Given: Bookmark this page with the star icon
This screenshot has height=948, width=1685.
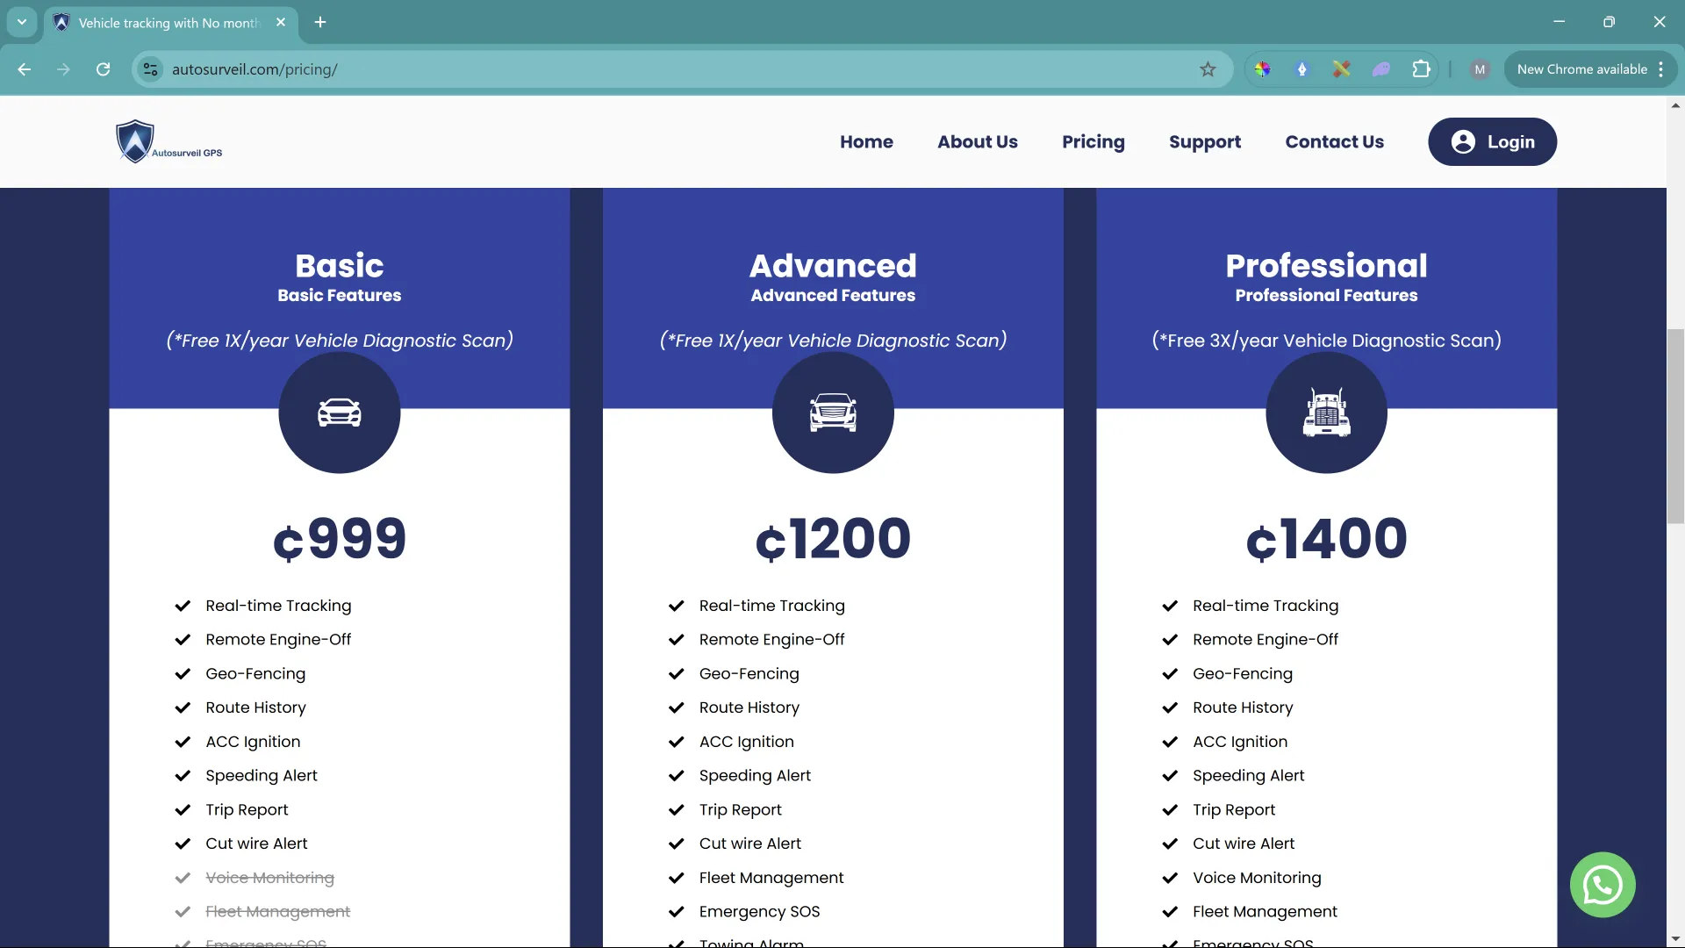Looking at the screenshot, I should click(1208, 69).
